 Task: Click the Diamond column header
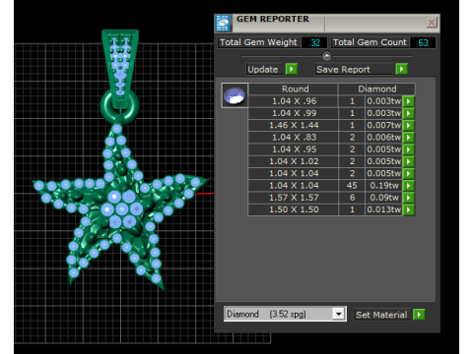click(x=376, y=89)
